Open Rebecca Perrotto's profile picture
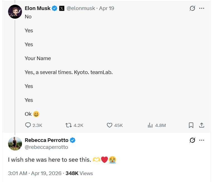Screen dimensions: 214x182 tap(15, 144)
